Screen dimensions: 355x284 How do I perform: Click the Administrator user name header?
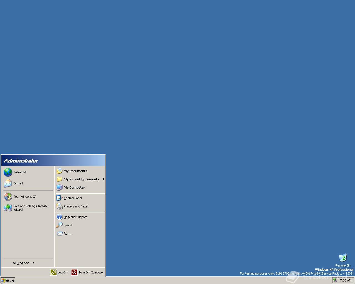(x=21, y=161)
